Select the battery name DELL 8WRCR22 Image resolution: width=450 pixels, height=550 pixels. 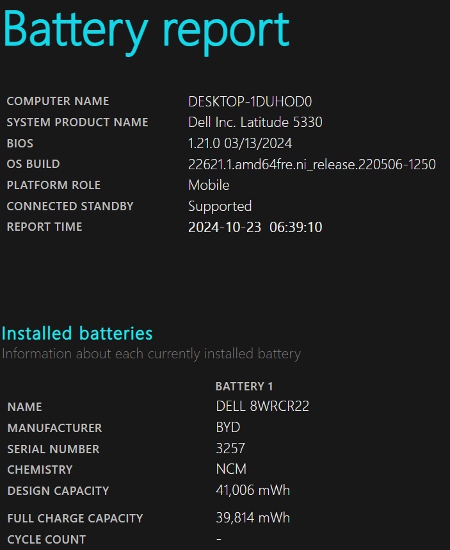coord(262,406)
